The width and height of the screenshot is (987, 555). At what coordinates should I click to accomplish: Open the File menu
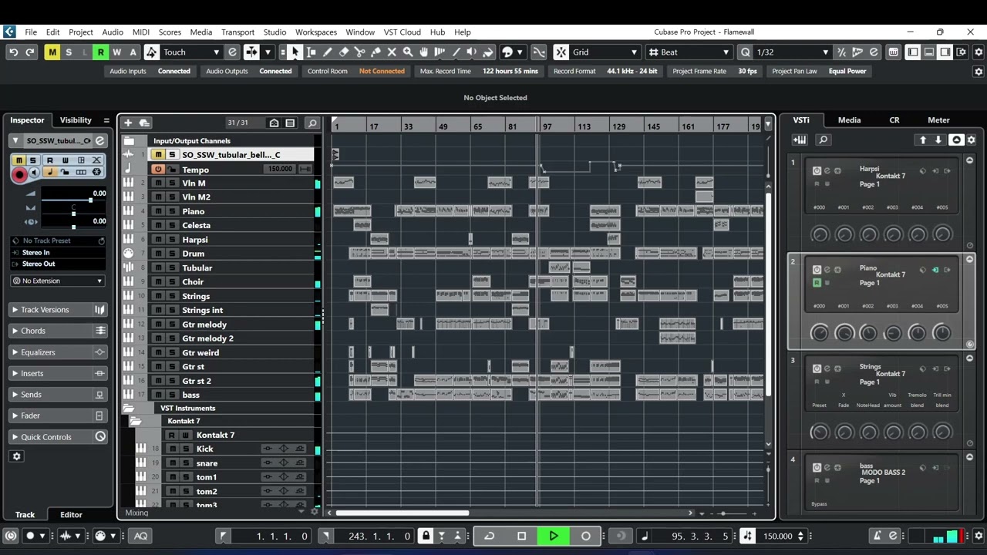pos(31,32)
